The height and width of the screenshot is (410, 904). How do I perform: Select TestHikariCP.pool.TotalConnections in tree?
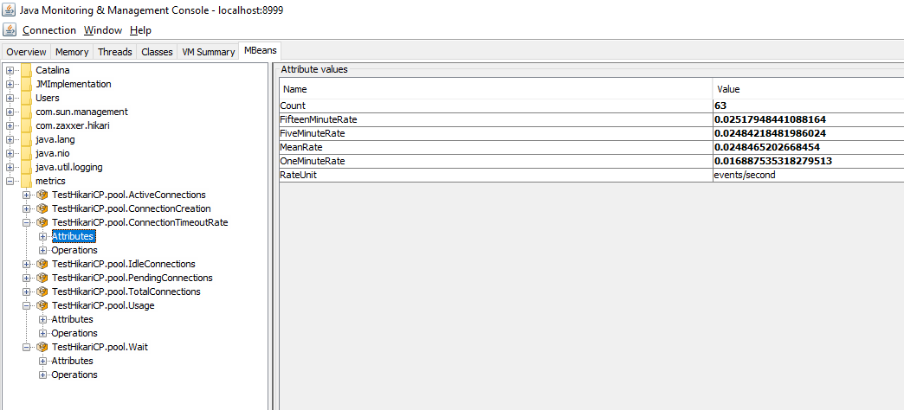[x=126, y=291]
